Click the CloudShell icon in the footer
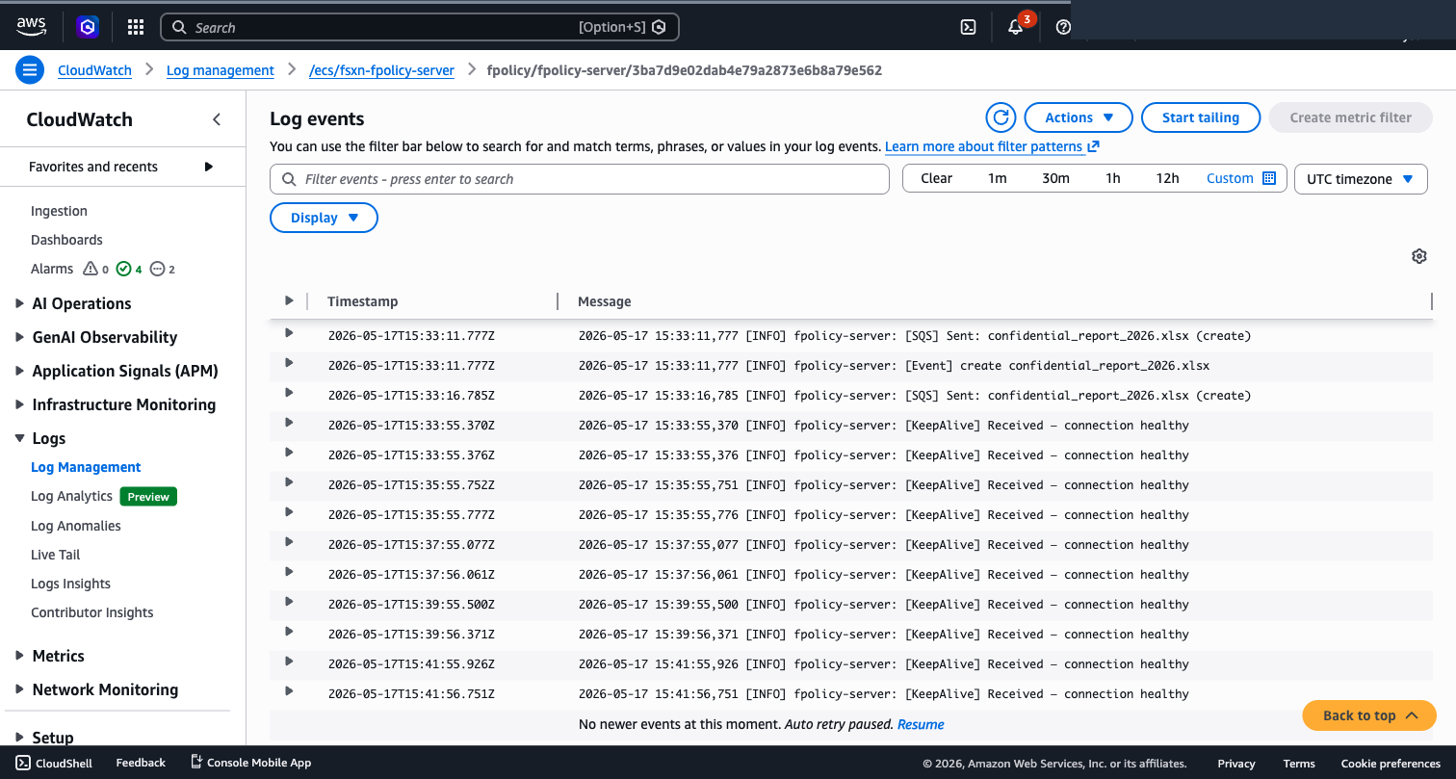This screenshot has width=1456, height=779. coord(23,763)
